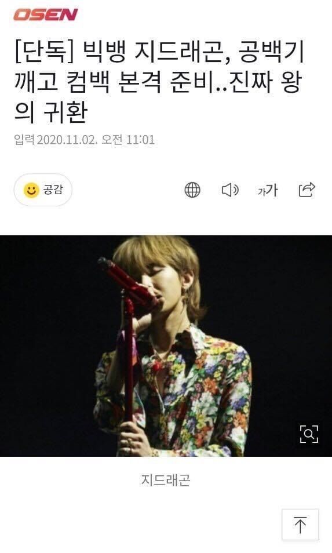Share the article via share icon
The image size is (332, 553).
pos(307,190)
